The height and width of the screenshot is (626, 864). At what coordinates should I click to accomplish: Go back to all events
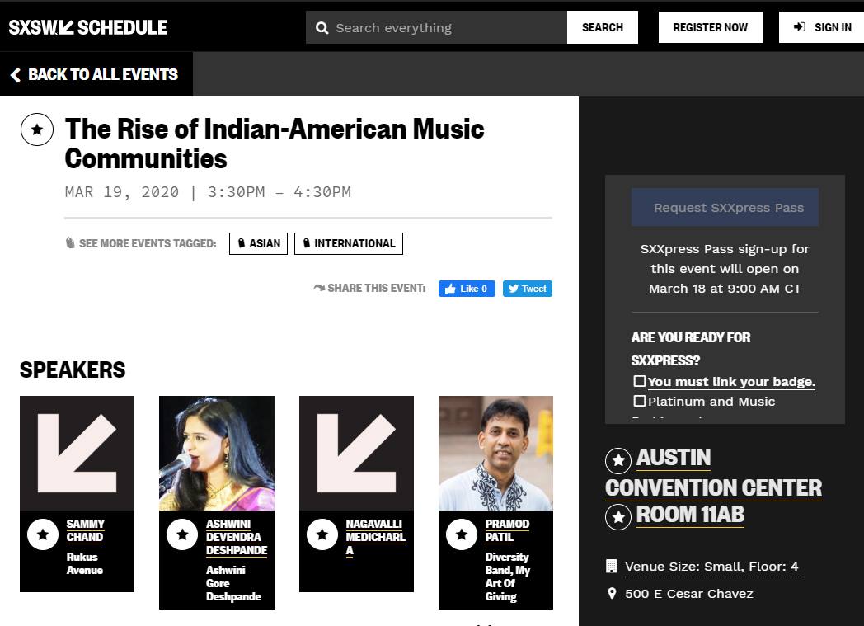coord(96,74)
